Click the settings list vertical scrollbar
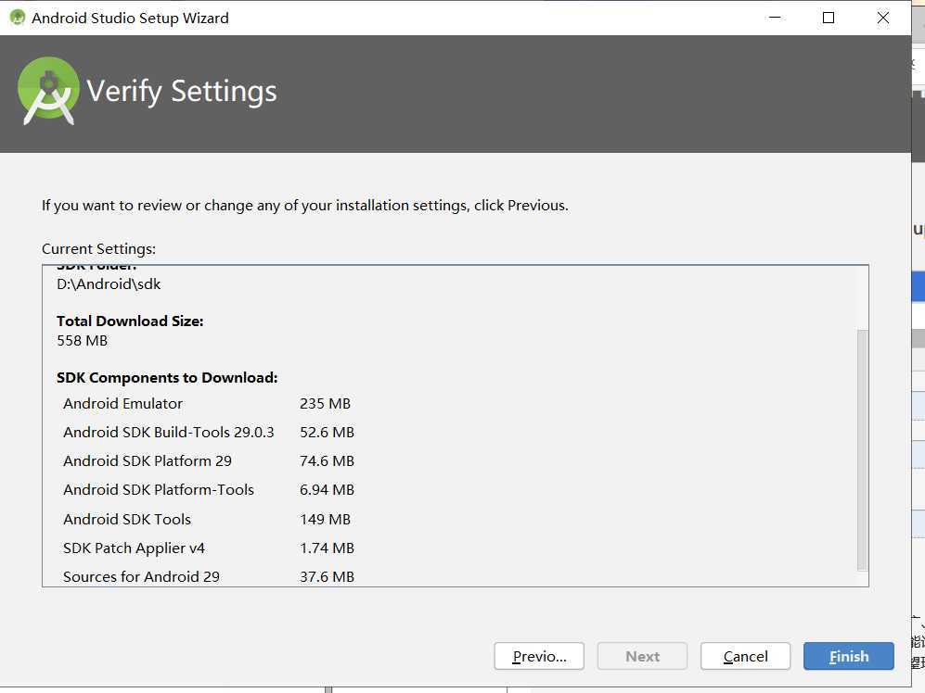 [862, 449]
